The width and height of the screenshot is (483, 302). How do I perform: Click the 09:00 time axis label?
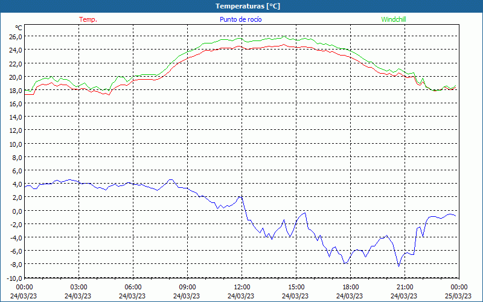pos(187,288)
